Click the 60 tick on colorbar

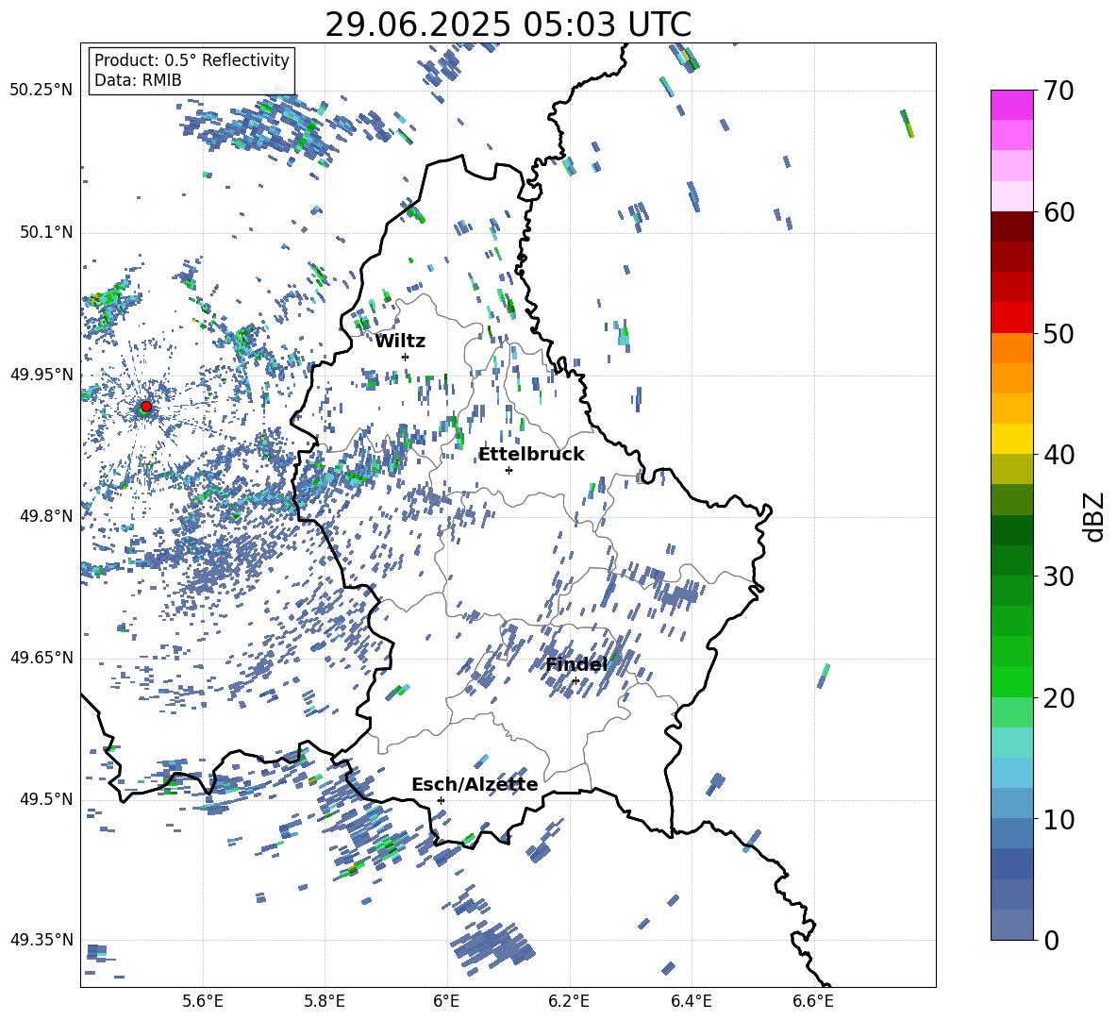pyautogui.click(x=1059, y=212)
